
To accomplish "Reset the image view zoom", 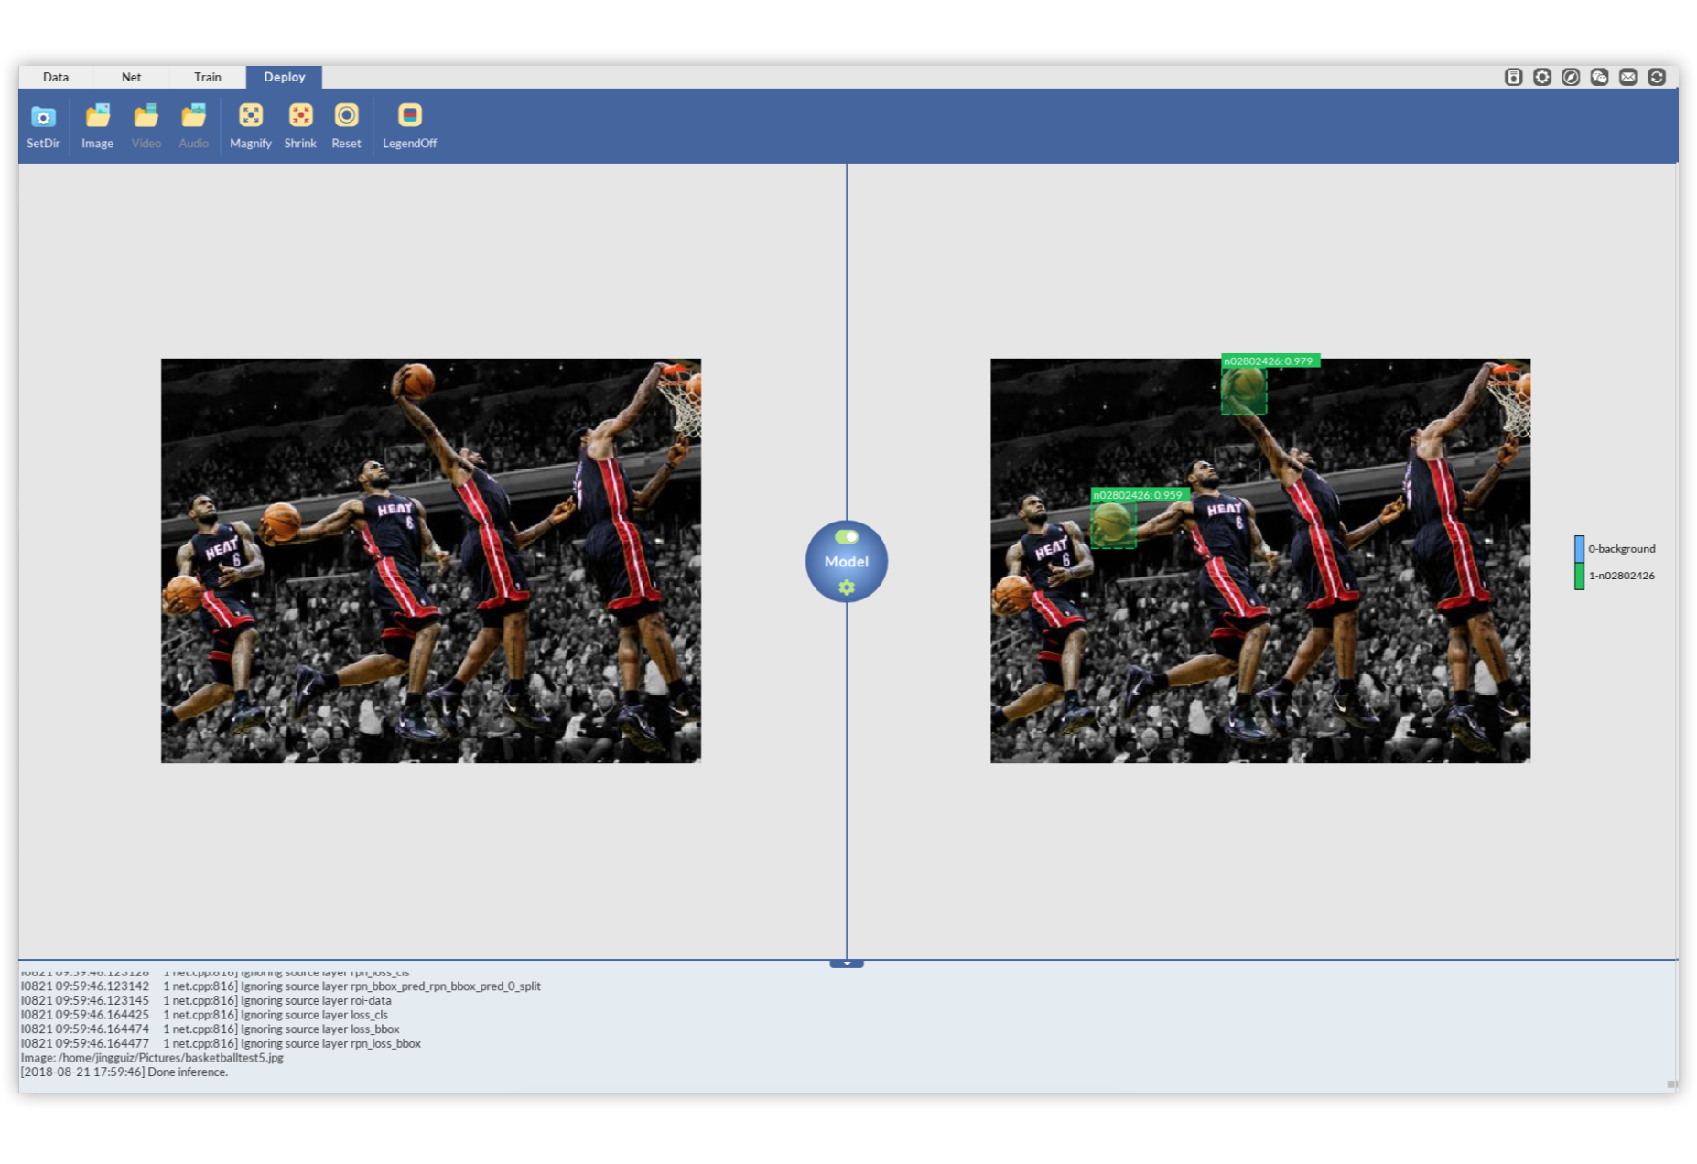I will [x=346, y=116].
